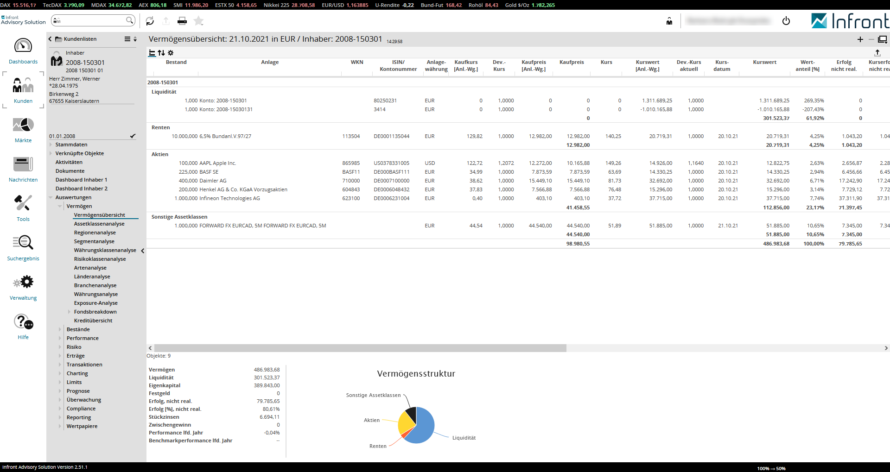Collapse the navigation panel with the arrow
This screenshot has width=890, height=472.
(x=143, y=251)
